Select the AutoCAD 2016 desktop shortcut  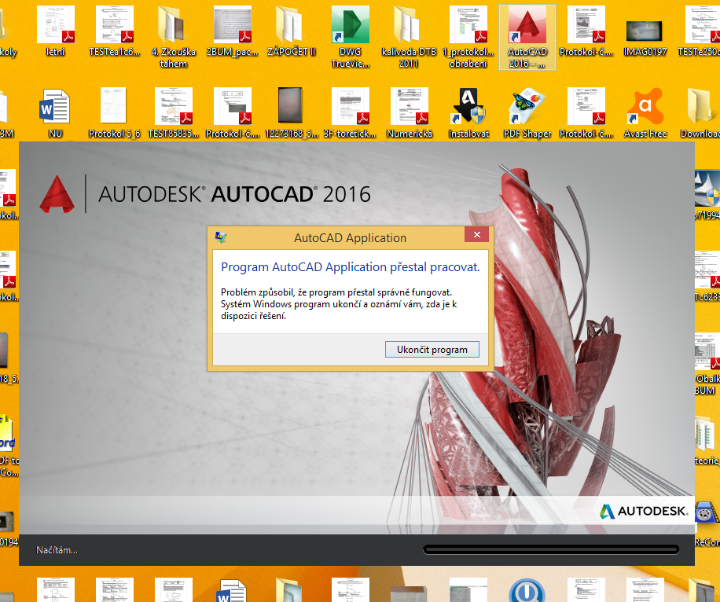[x=527, y=29]
